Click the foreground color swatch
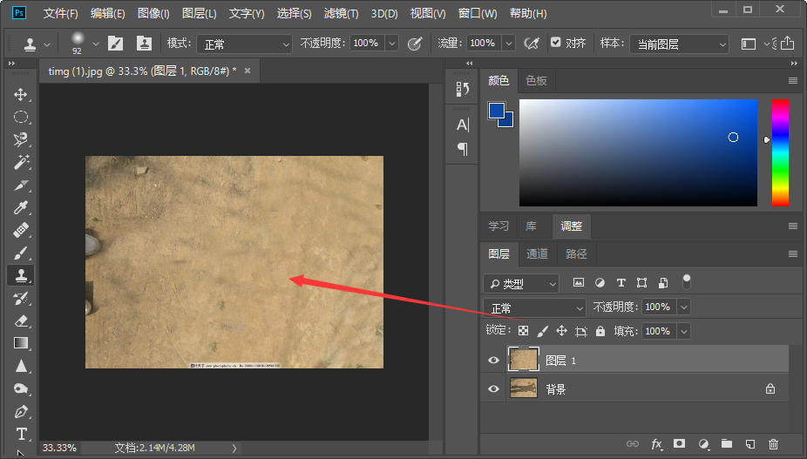The height and width of the screenshot is (459, 807). pos(496,111)
